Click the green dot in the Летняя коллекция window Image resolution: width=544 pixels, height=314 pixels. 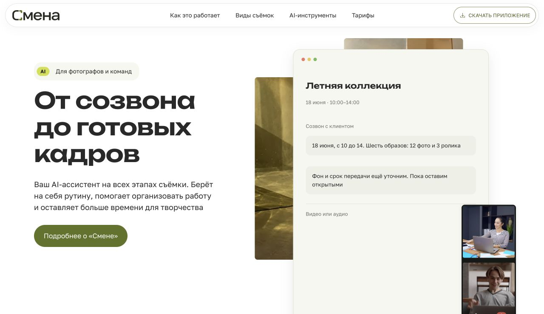pyautogui.click(x=315, y=59)
